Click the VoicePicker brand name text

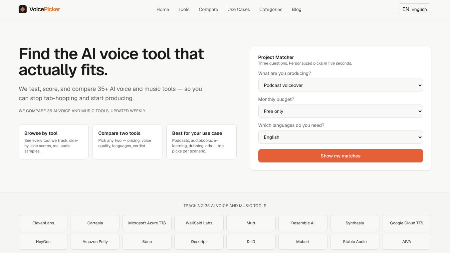45,9
